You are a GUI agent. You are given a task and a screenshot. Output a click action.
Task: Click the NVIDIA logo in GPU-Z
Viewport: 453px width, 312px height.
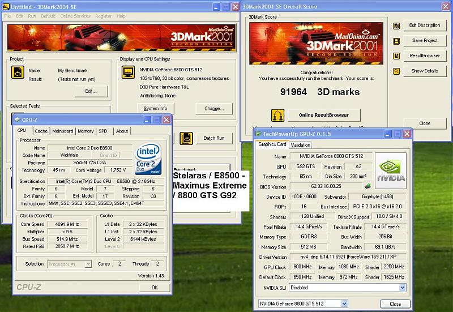pos(391,171)
